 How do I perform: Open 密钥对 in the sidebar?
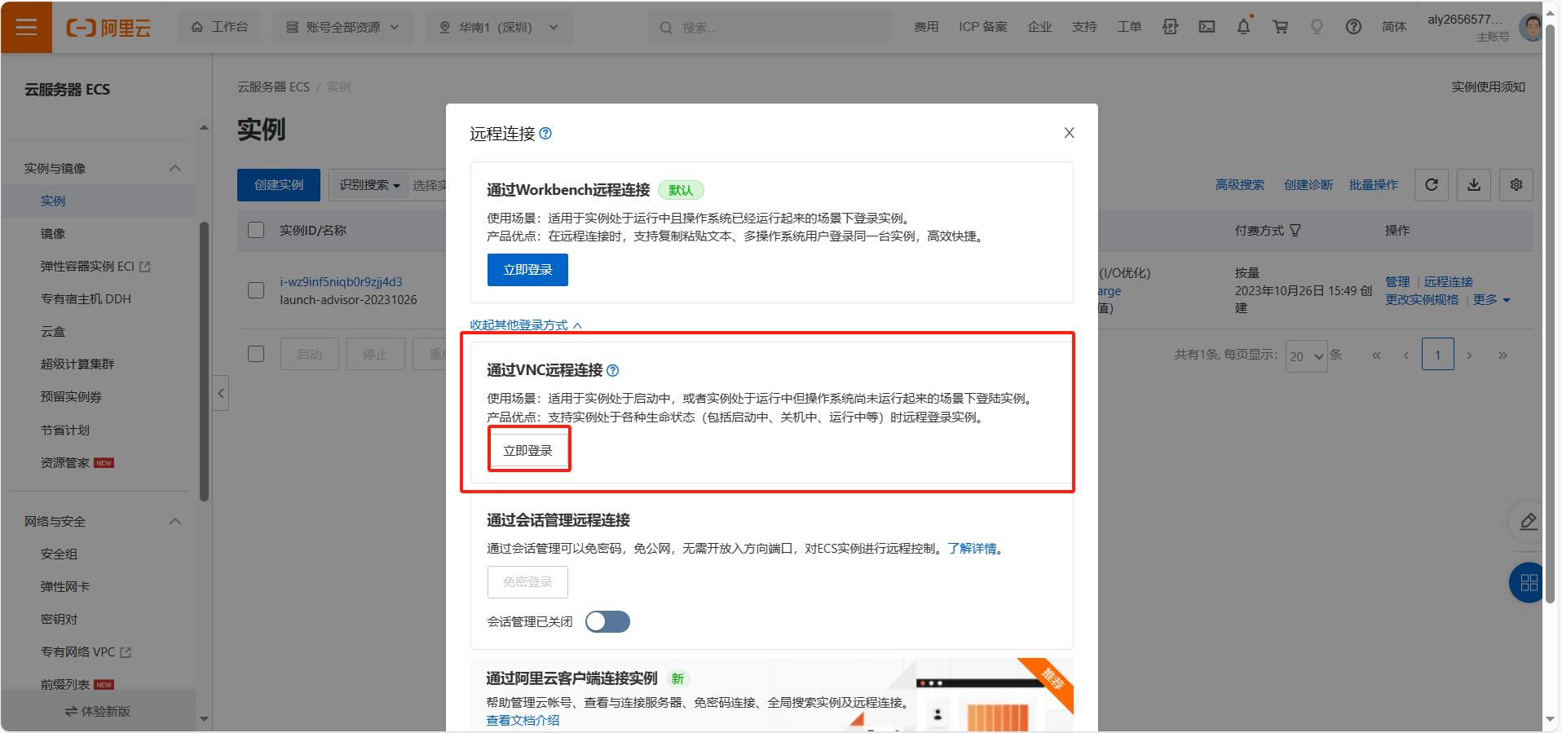59,619
